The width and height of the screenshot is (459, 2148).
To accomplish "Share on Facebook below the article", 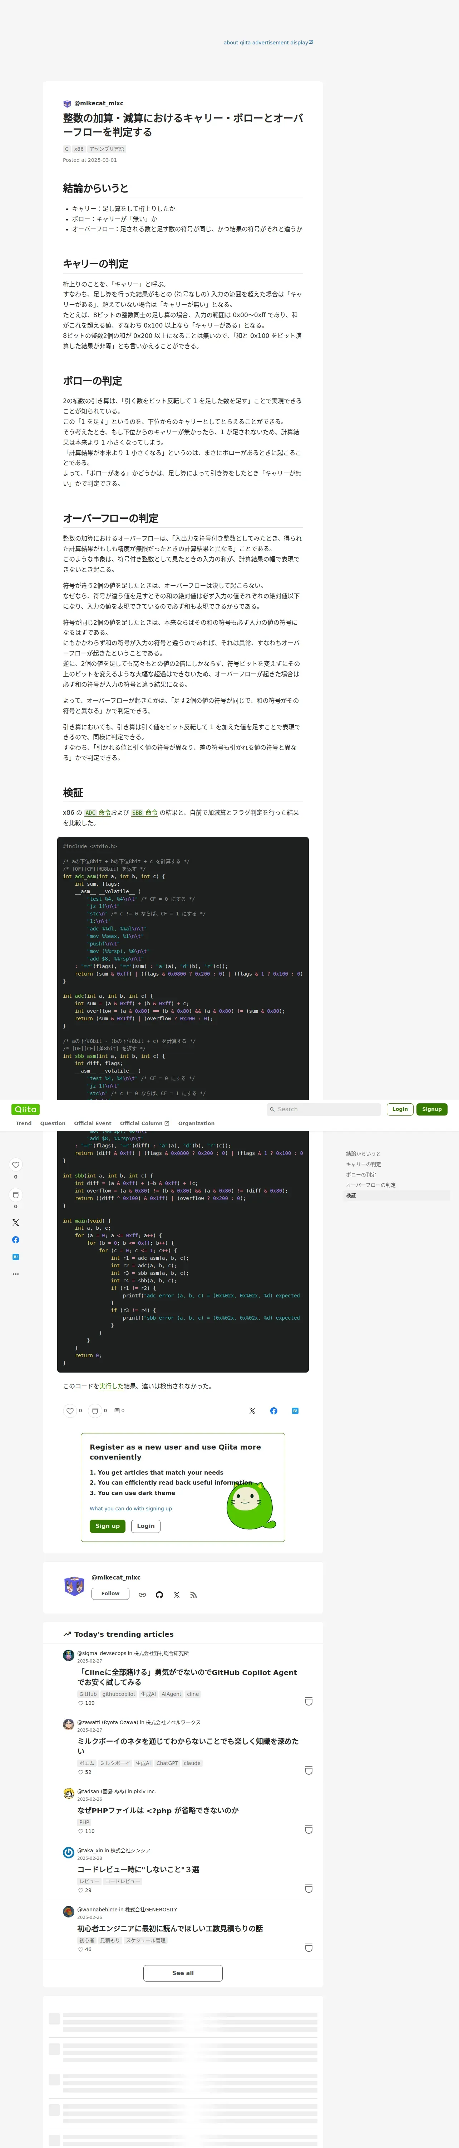I will (273, 1411).
